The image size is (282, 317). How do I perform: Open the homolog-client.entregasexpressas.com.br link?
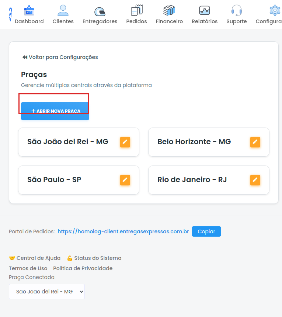click(123, 231)
